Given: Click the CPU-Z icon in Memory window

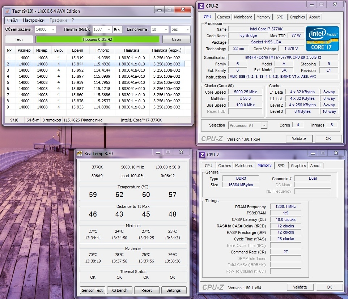Looking at the screenshot, I should [x=202, y=154].
